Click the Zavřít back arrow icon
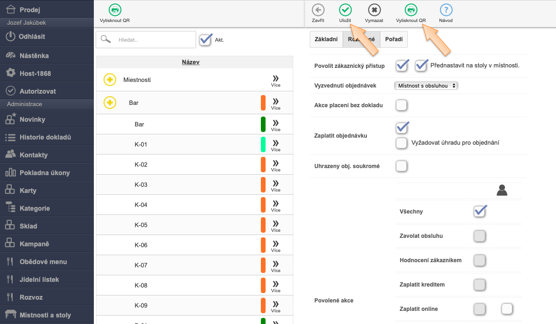 click(318, 10)
